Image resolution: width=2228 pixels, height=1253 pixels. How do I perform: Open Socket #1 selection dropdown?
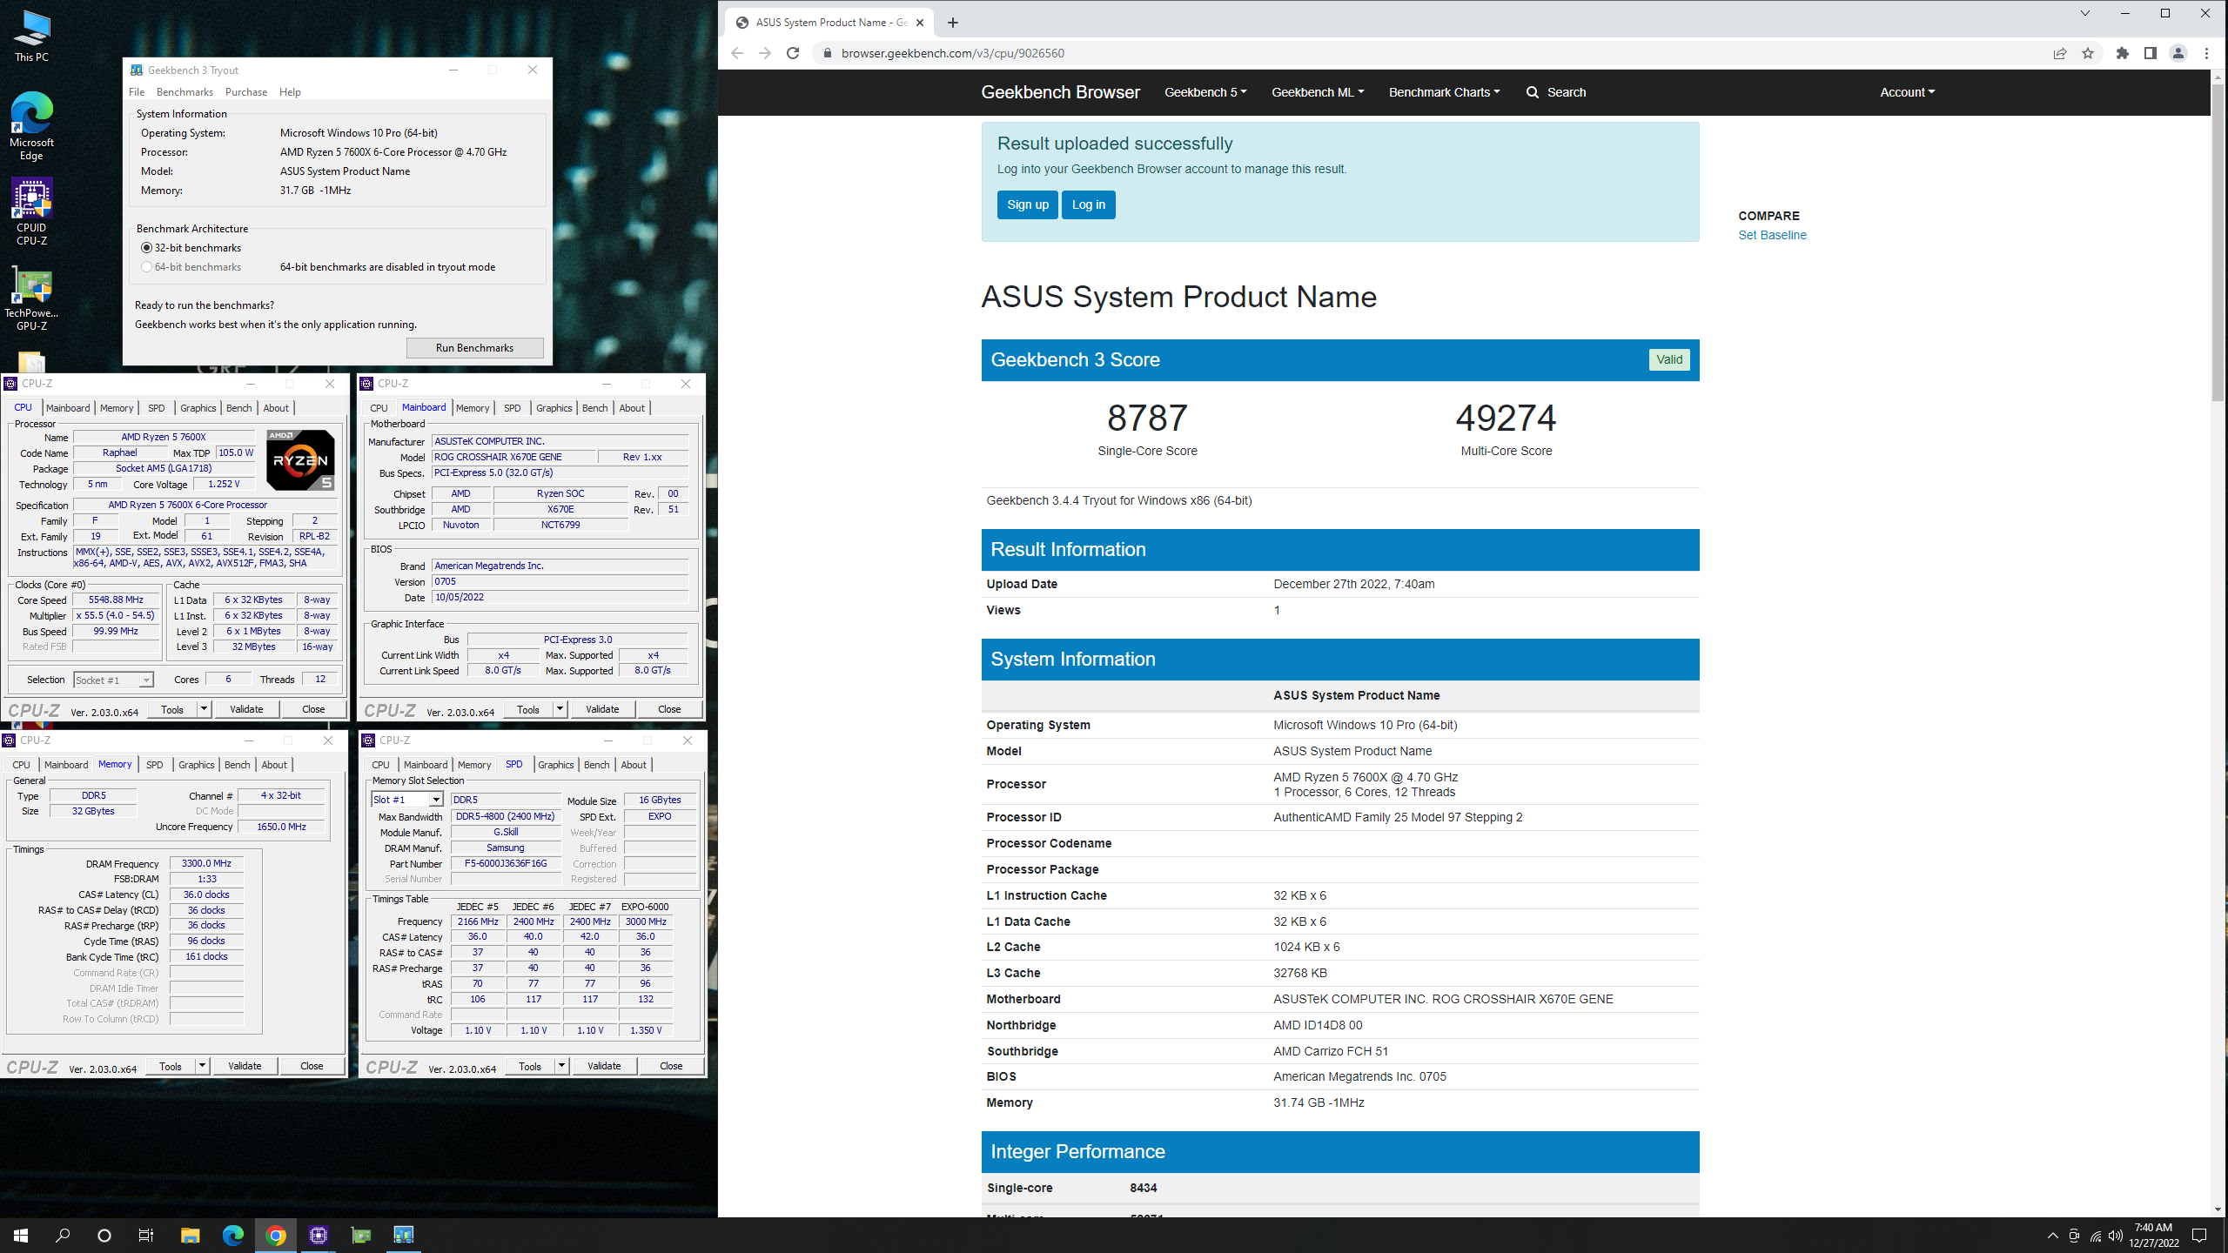[x=113, y=680]
